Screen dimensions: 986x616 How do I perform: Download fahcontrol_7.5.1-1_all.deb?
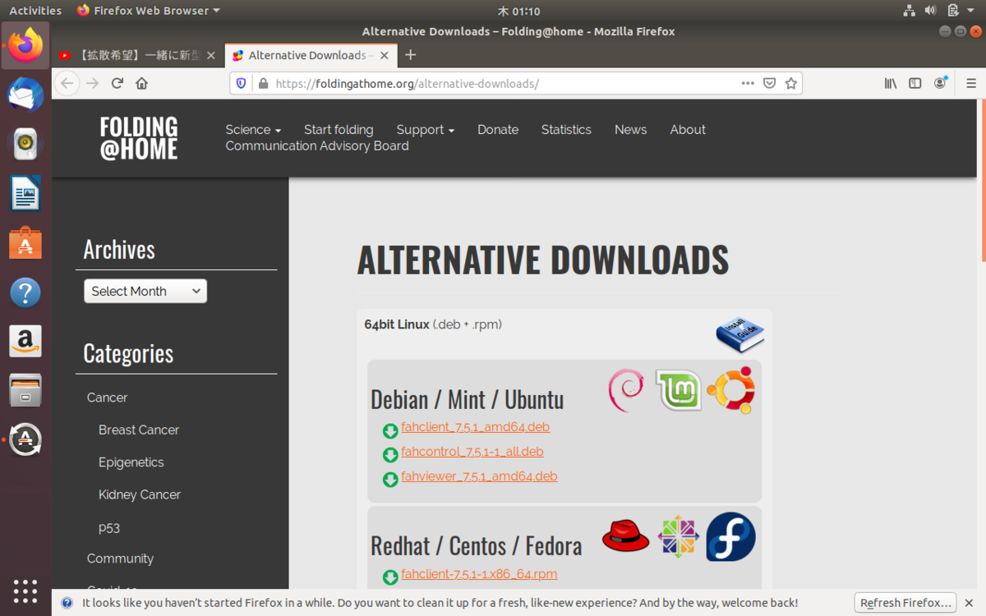[x=472, y=452]
